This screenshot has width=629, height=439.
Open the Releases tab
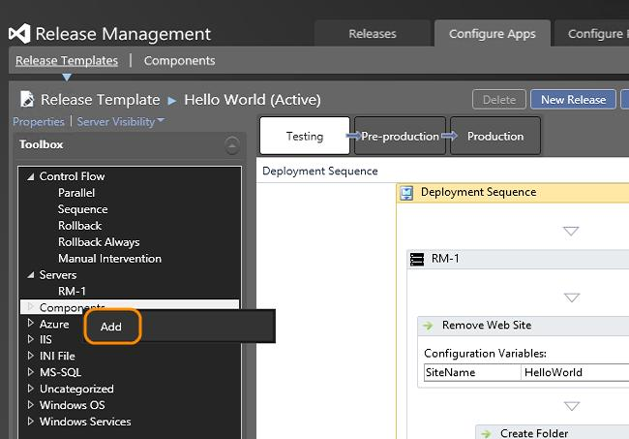[373, 34]
